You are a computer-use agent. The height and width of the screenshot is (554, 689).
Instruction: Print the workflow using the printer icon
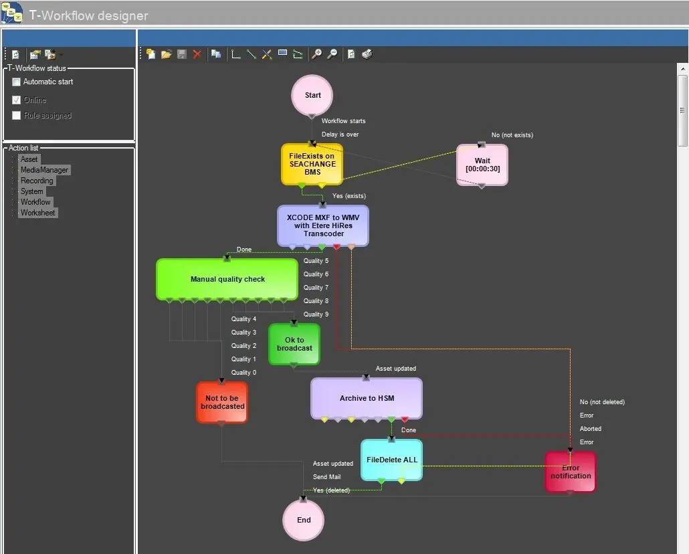click(x=367, y=54)
